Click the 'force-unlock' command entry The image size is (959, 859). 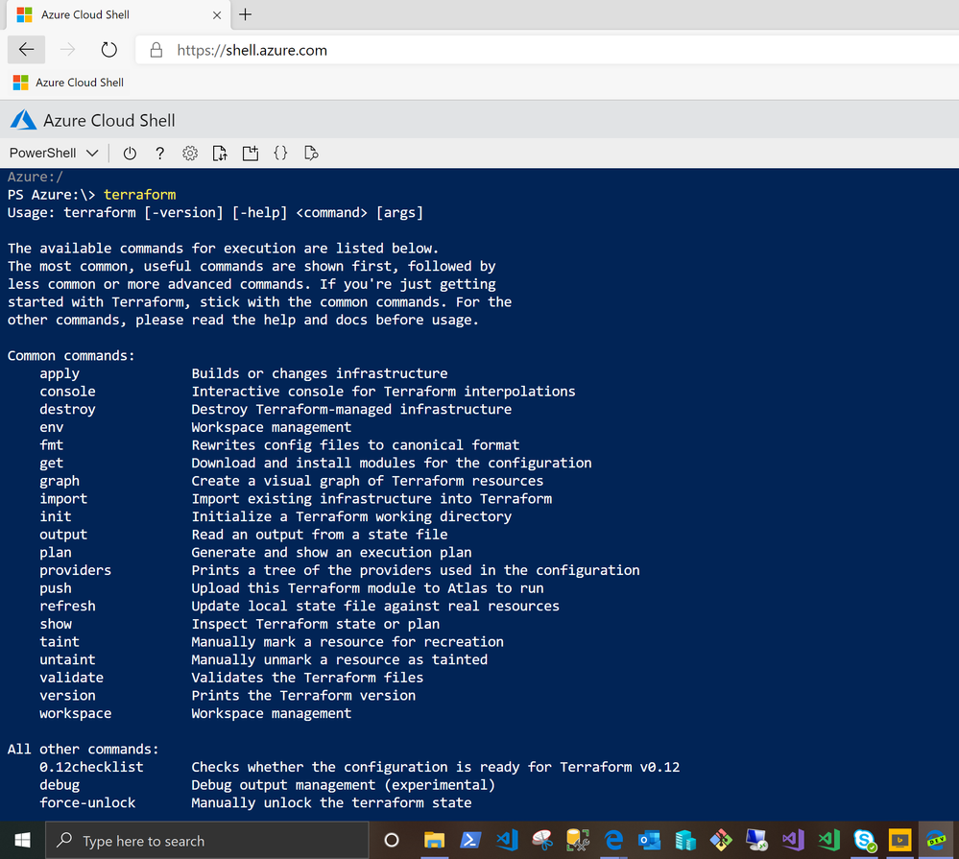pos(87,802)
